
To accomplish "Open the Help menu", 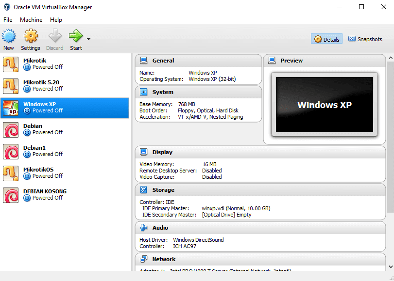I will [56, 19].
